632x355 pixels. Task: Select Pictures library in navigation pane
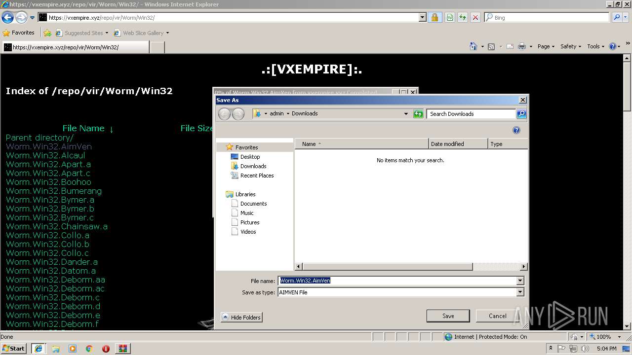[x=250, y=222]
